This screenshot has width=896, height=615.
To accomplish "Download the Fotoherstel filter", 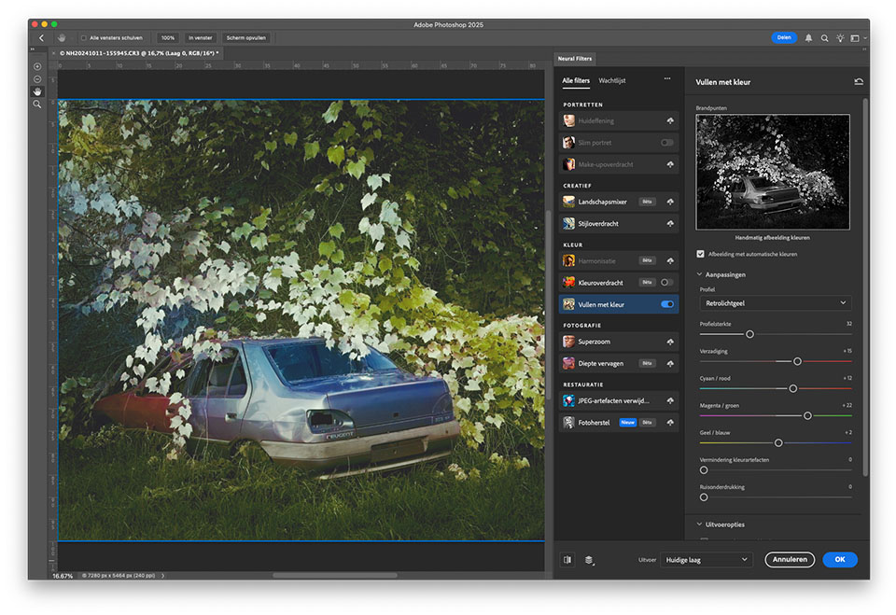I will (x=670, y=423).
